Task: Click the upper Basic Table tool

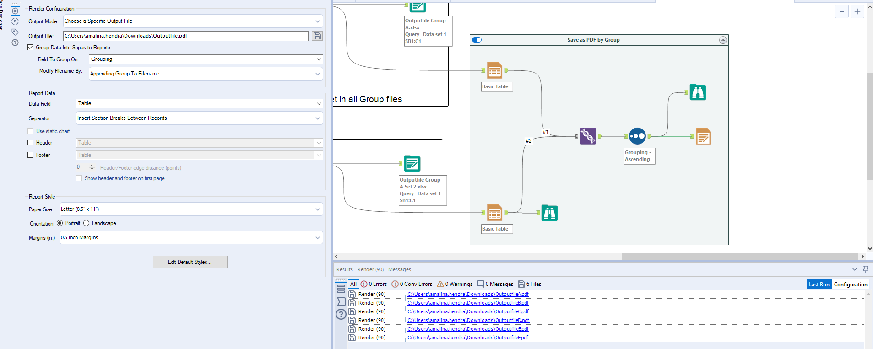Action: (494, 70)
